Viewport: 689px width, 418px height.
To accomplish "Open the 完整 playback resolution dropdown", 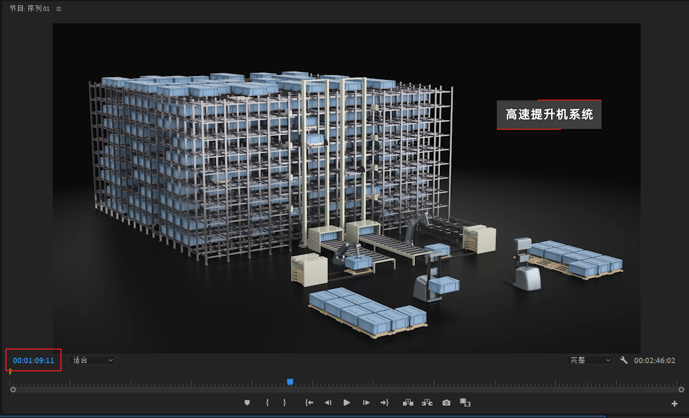I will (589, 360).
